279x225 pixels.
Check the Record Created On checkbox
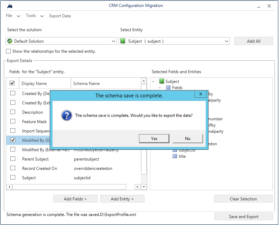pyautogui.click(x=13, y=168)
